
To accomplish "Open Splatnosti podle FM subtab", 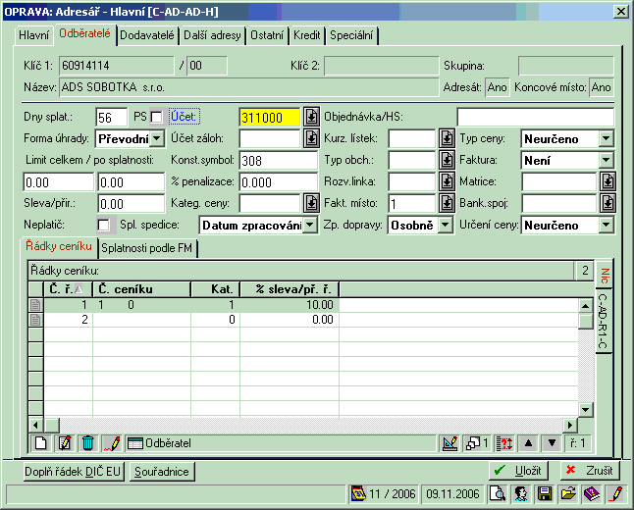I will 147,248.
